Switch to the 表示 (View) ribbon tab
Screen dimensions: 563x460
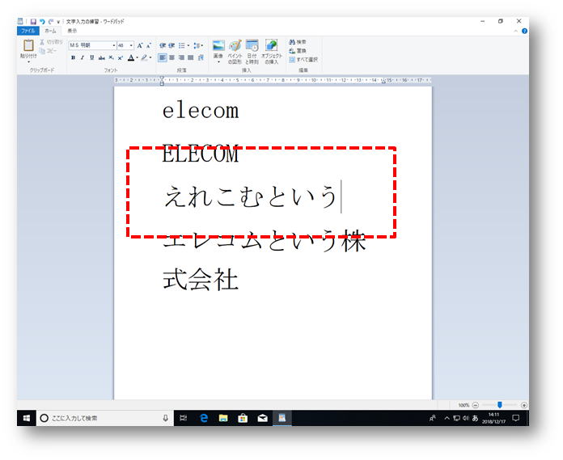[72, 31]
